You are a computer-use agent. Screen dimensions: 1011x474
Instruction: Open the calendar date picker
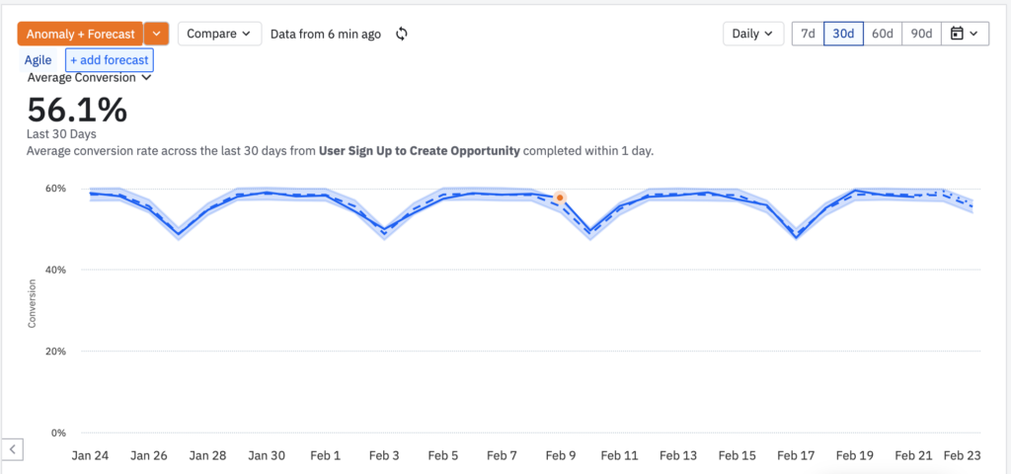(x=965, y=34)
